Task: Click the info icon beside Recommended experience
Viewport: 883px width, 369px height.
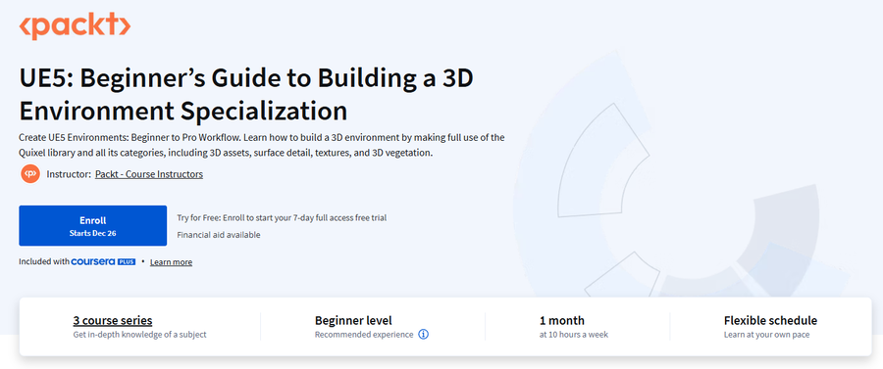Action: pos(424,335)
